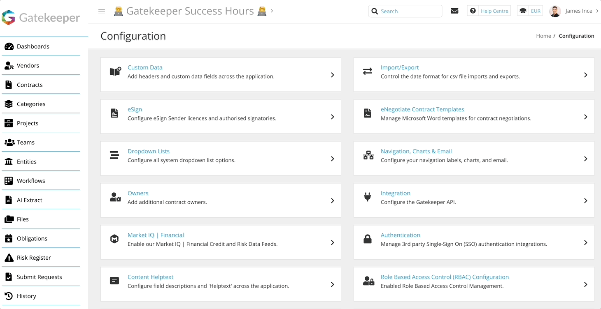This screenshot has width=601, height=309.
Task: Click the search magnifier in the header
Action: (375, 11)
